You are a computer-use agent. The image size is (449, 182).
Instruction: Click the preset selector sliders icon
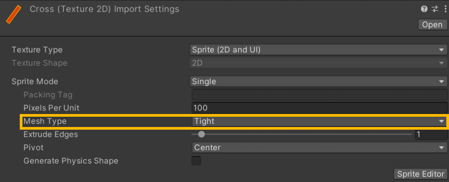coord(435,9)
